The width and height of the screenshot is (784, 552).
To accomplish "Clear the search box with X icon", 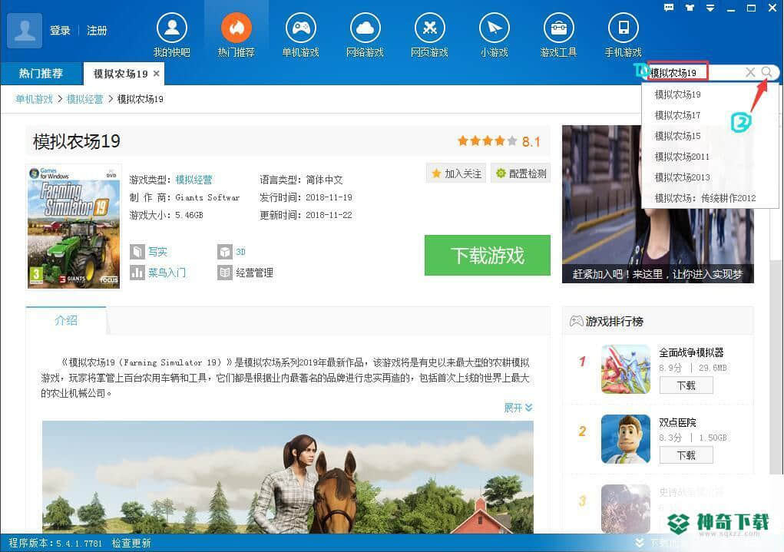I will coord(750,72).
